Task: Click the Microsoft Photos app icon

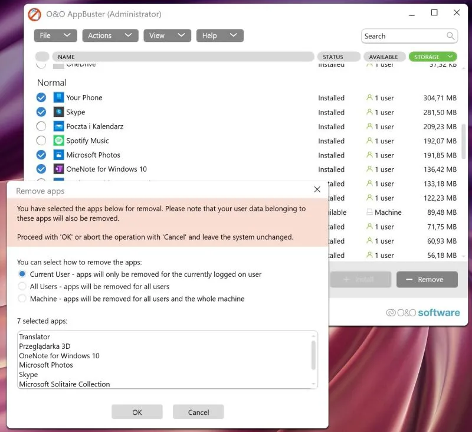Action: point(59,155)
